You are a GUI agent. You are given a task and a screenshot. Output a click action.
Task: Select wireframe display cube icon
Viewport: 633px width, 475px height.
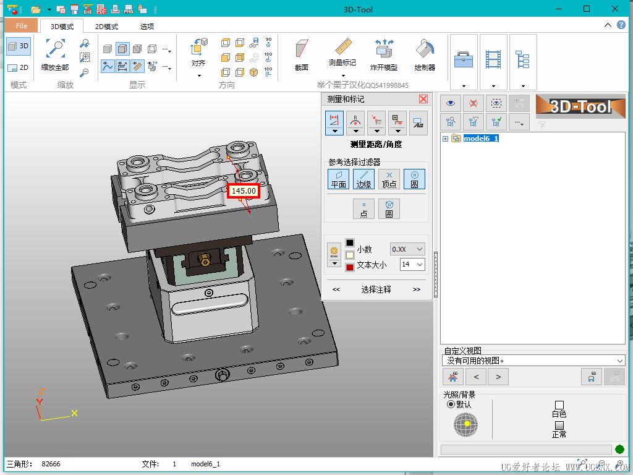152,49
